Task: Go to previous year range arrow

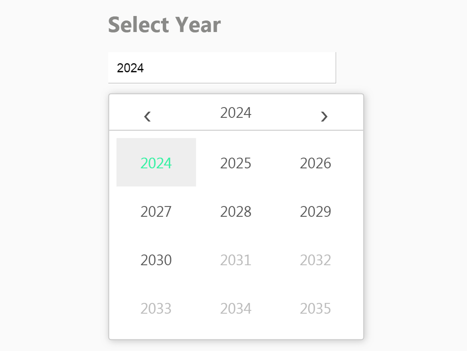Action: click(147, 116)
